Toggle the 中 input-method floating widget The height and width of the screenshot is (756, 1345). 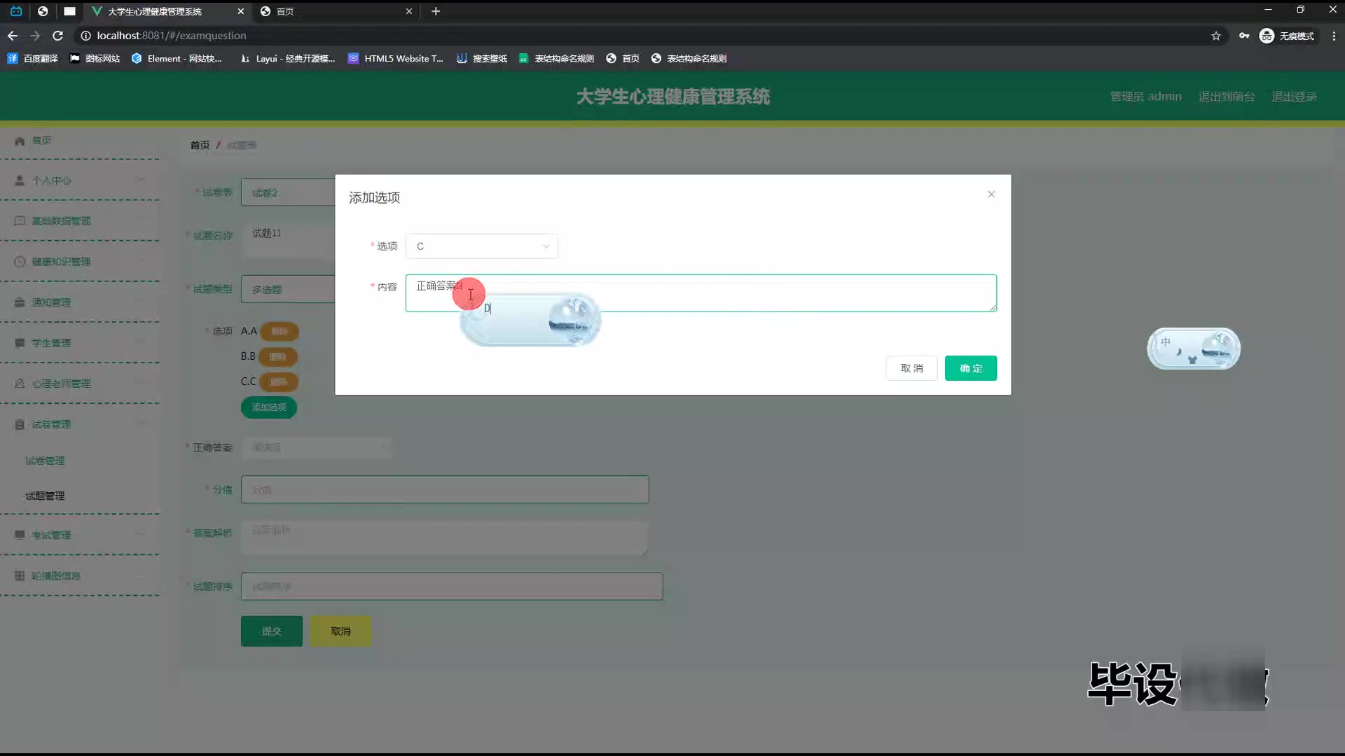click(1166, 342)
